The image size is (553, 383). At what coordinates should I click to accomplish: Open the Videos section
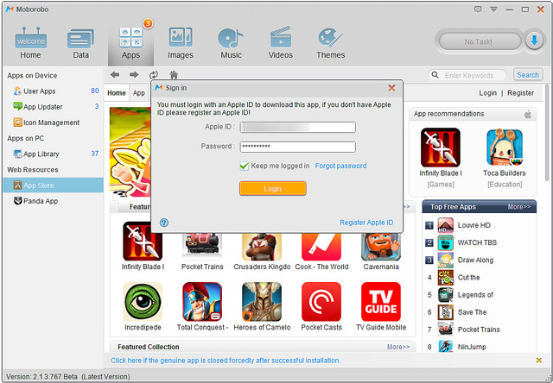click(x=280, y=44)
